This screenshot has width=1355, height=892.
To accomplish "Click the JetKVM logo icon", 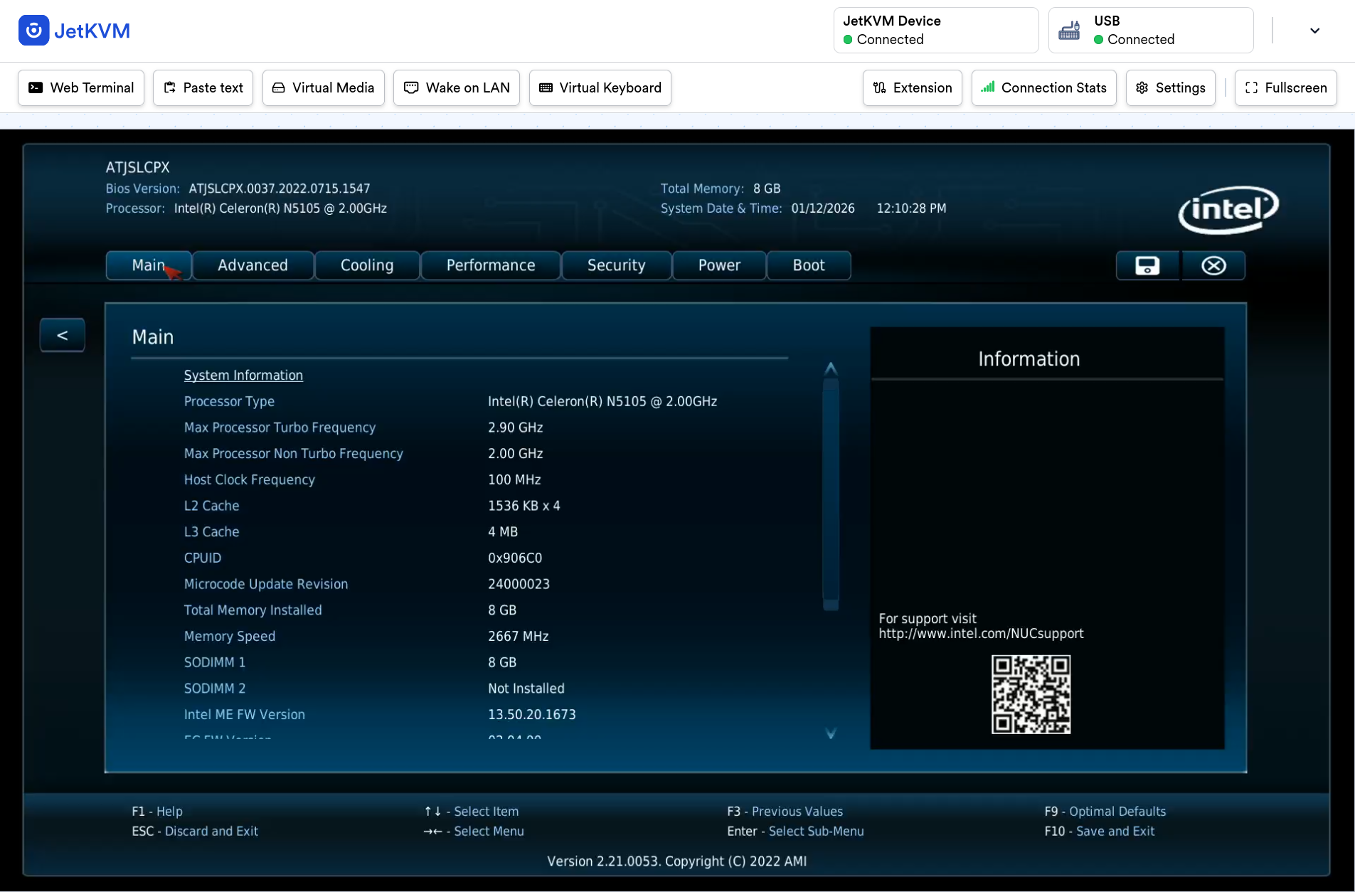I will (x=33, y=31).
